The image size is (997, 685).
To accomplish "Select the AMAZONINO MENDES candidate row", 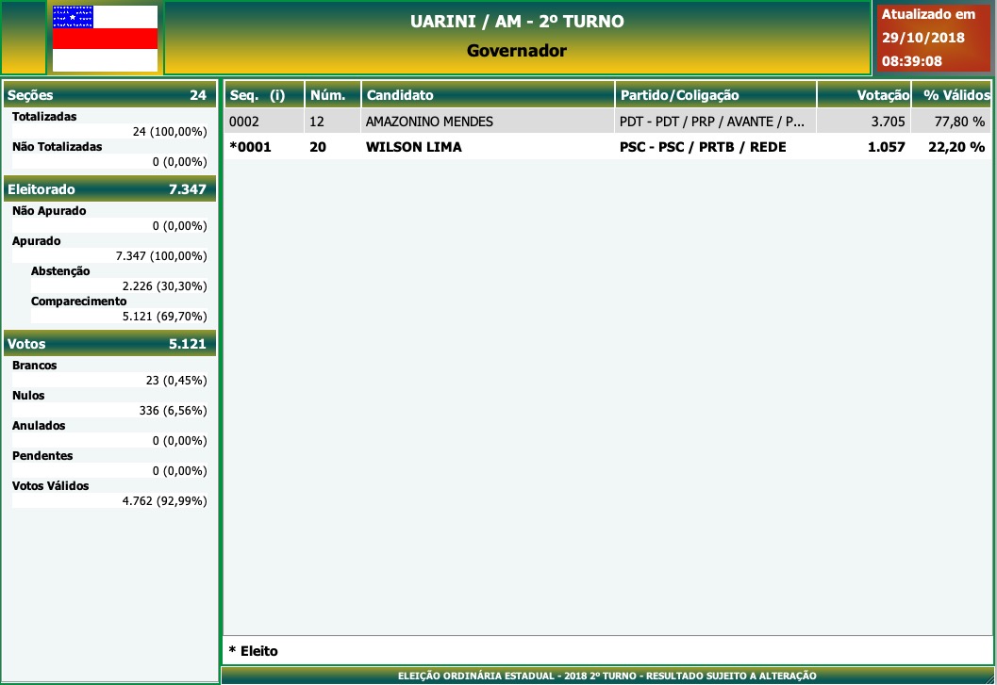I will point(429,122).
